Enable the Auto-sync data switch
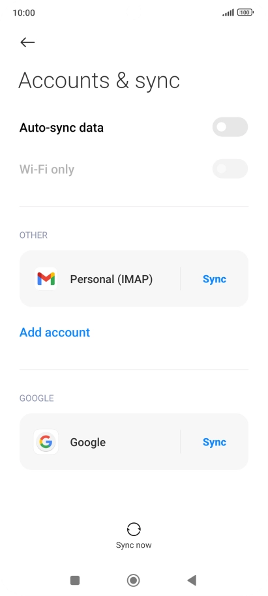Image resolution: width=268 pixels, height=596 pixels. click(230, 127)
